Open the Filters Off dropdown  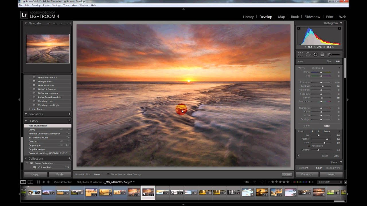click(x=330, y=182)
